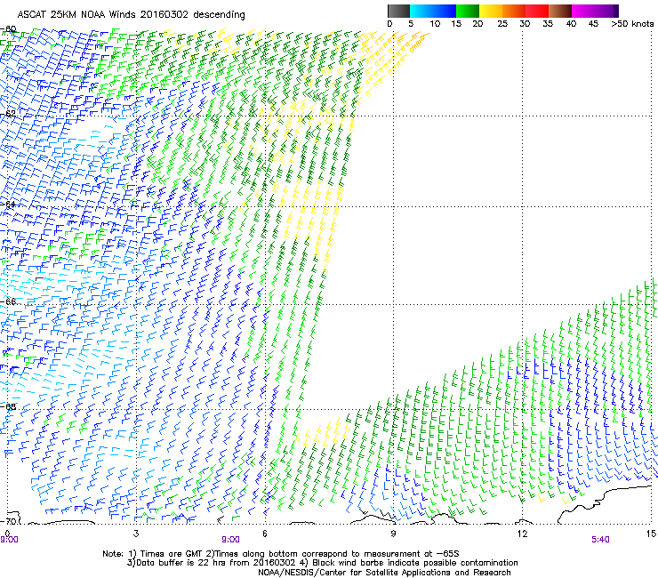Click the blue 10-15 knots color segment

tap(445, 11)
